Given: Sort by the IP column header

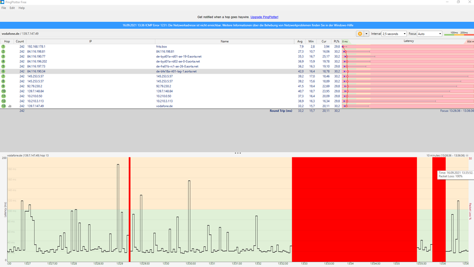Looking at the screenshot, I should click(x=90, y=41).
